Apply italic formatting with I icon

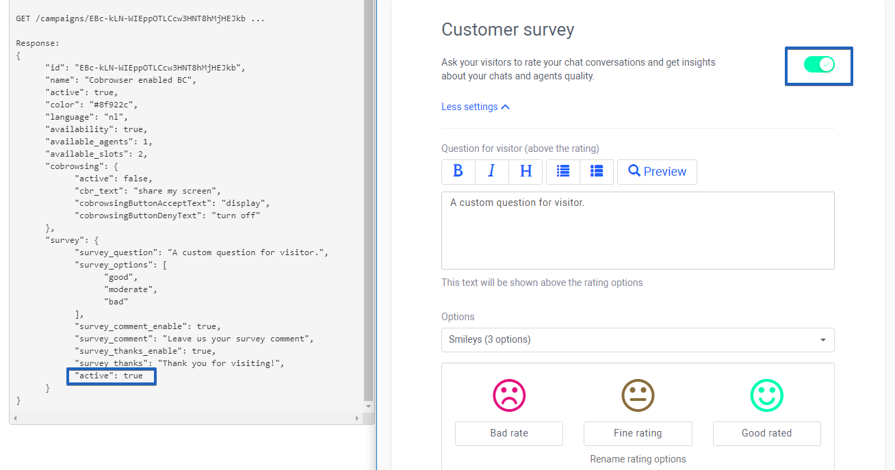point(492,172)
